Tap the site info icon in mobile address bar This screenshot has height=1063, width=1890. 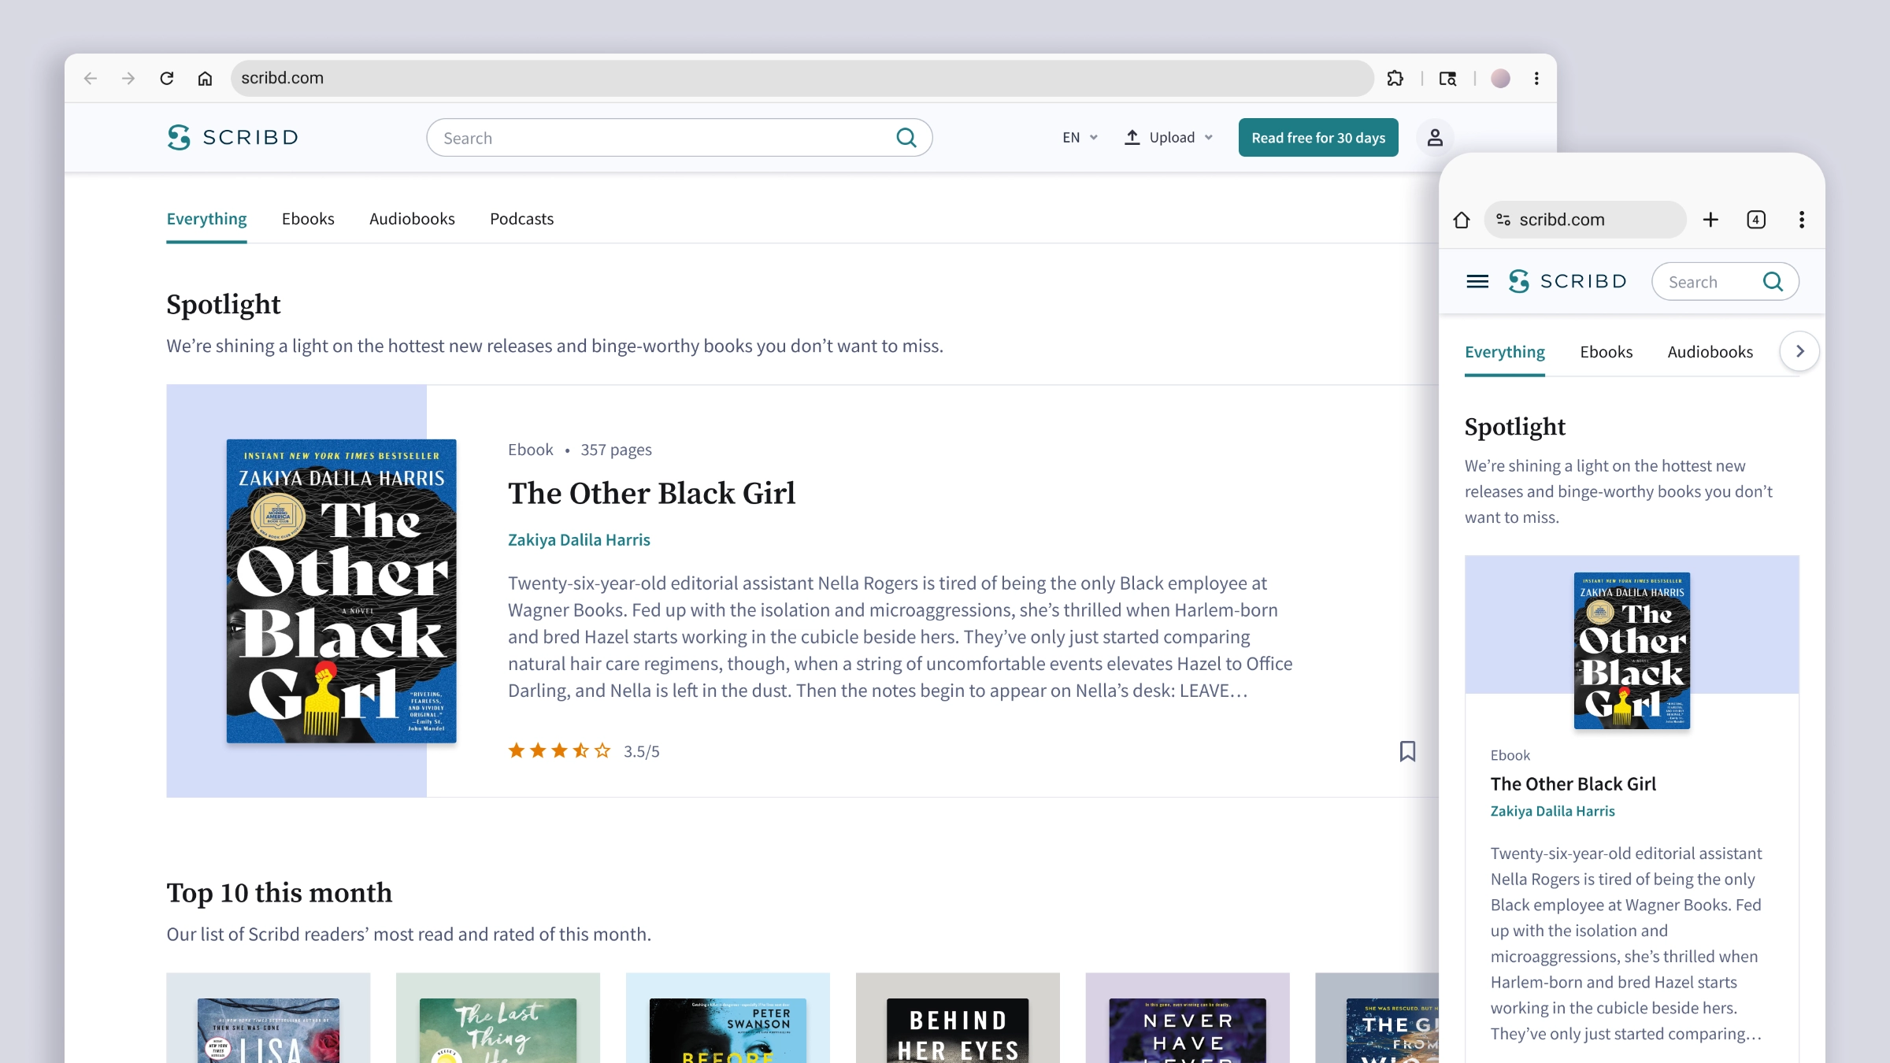click(1503, 220)
